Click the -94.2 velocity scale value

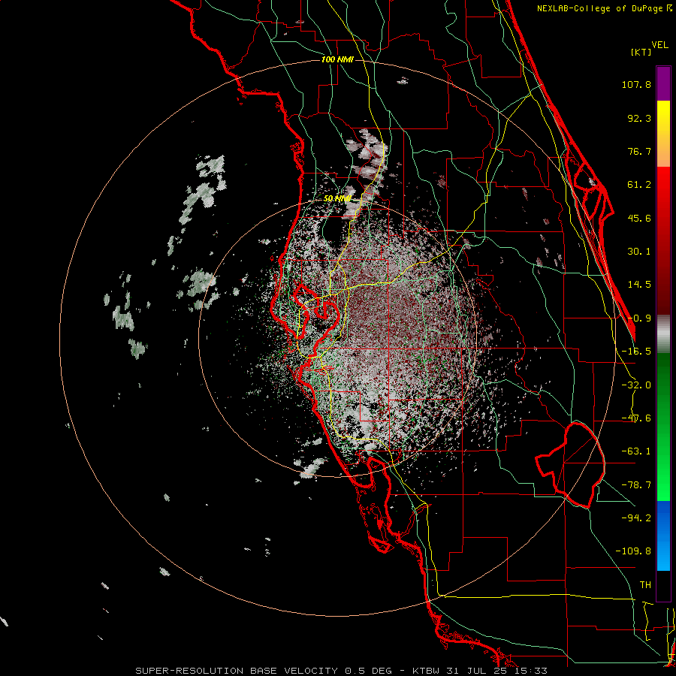pos(636,518)
